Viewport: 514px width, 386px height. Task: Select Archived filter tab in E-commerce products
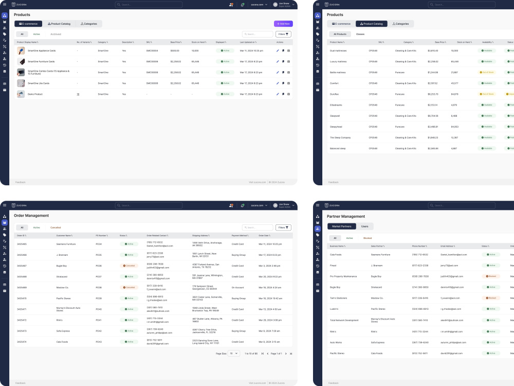56,34
